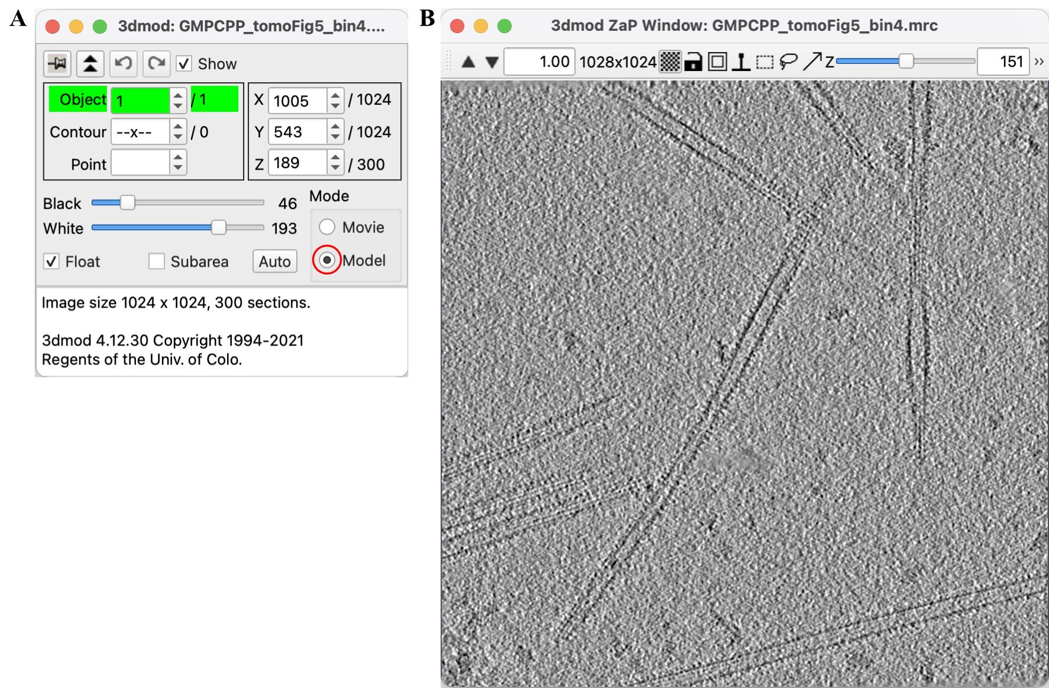This screenshot has height=688, width=1049.
Task: Enable the Subarea checkbox
Action: point(156,261)
